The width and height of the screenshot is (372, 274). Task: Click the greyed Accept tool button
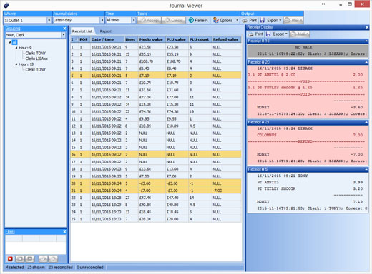pyautogui.click(x=150, y=20)
